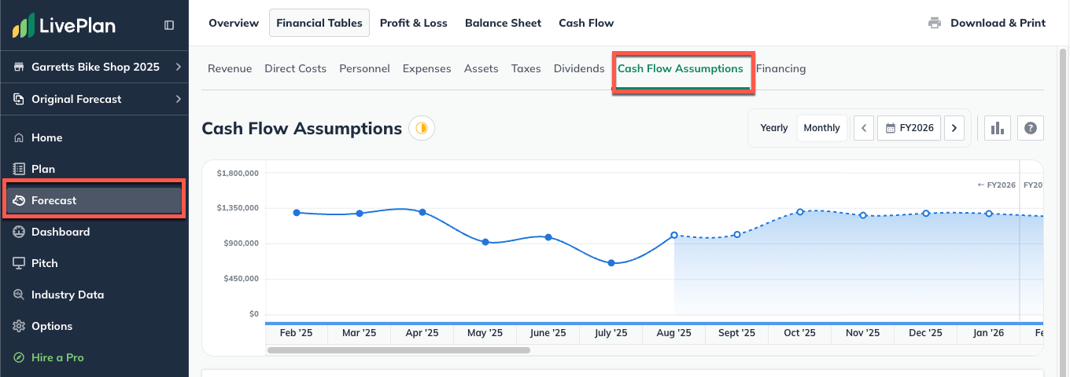Collapse the sidebar panel icon
Image resolution: width=1070 pixels, height=377 pixels.
pos(169,25)
